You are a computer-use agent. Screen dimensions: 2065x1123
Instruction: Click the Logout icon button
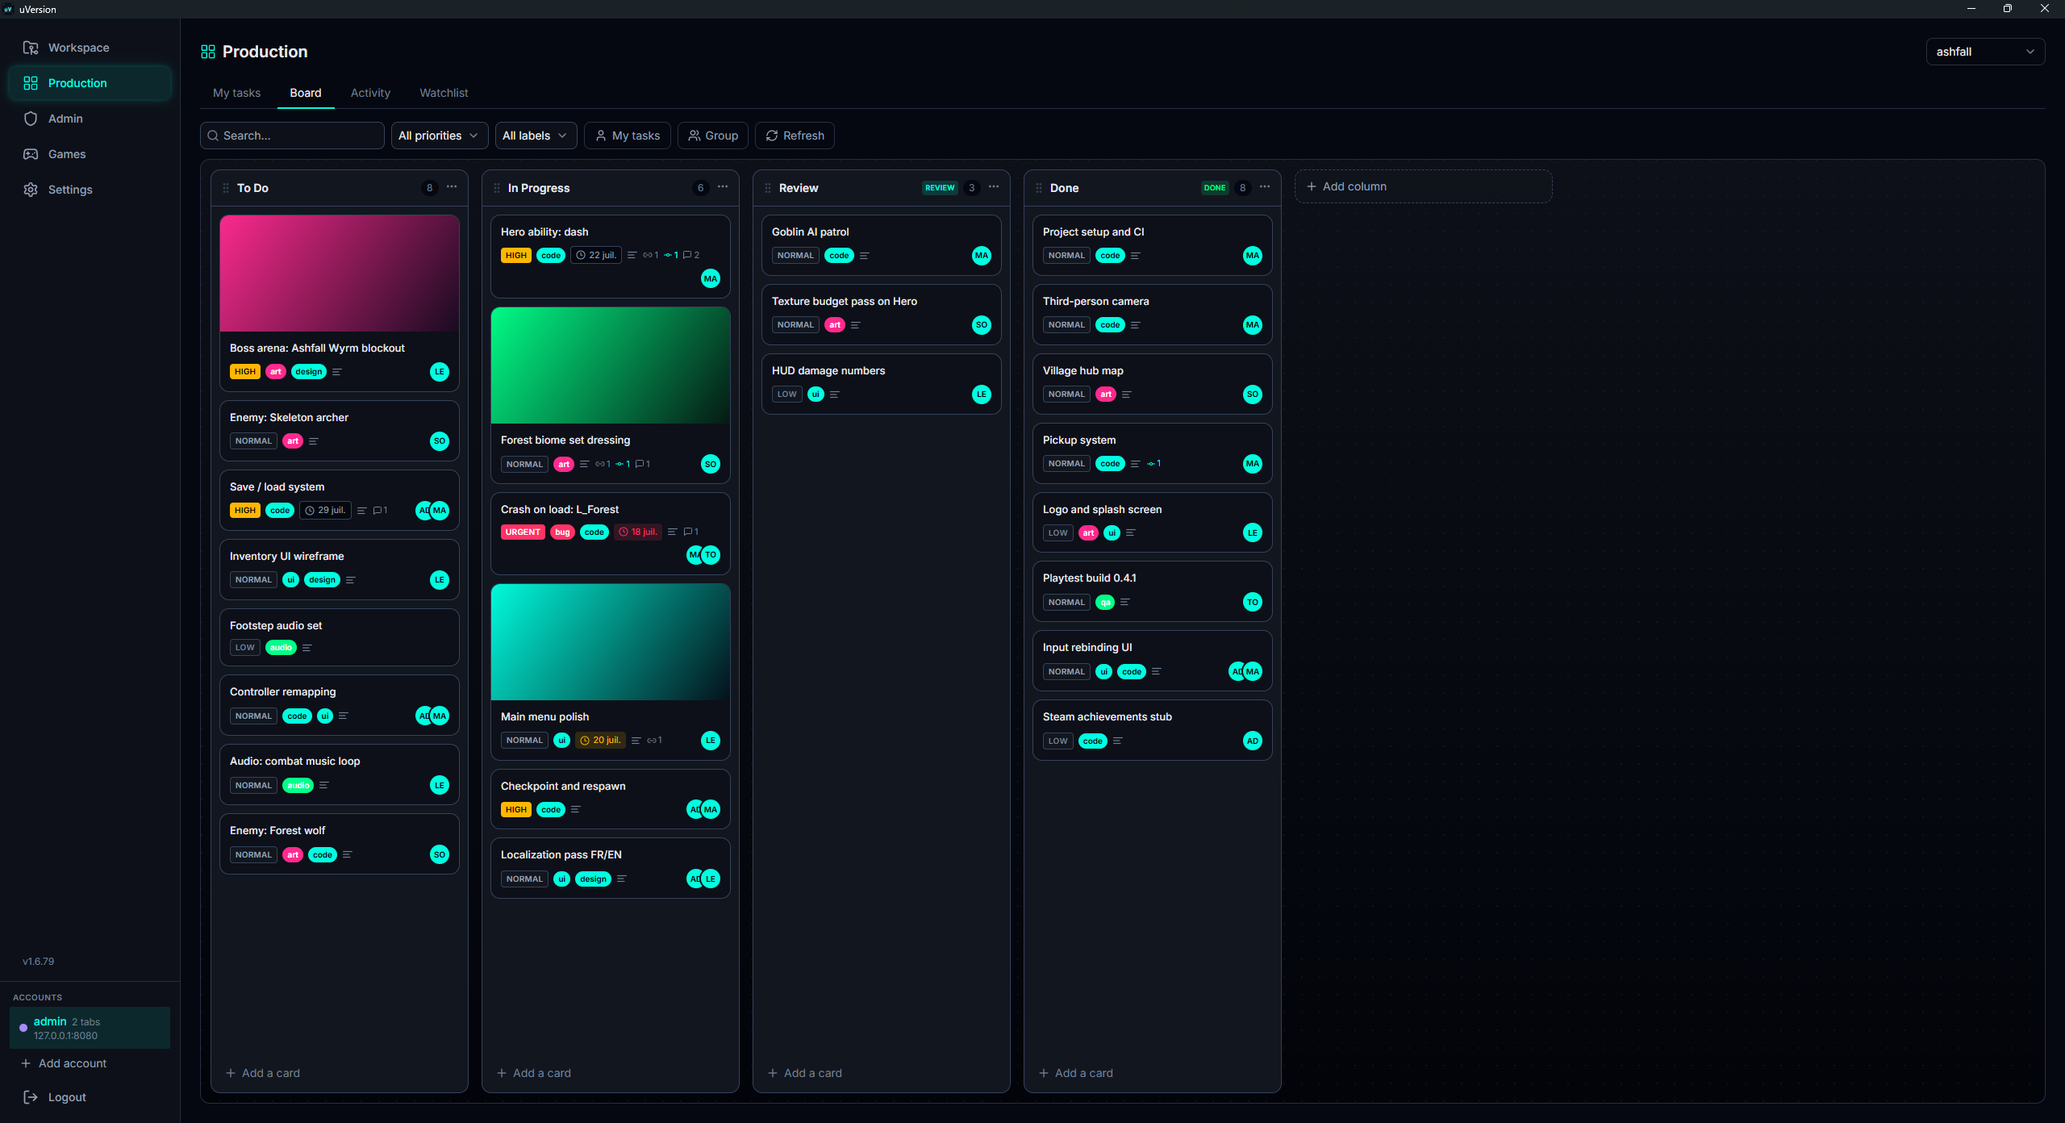point(31,1097)
